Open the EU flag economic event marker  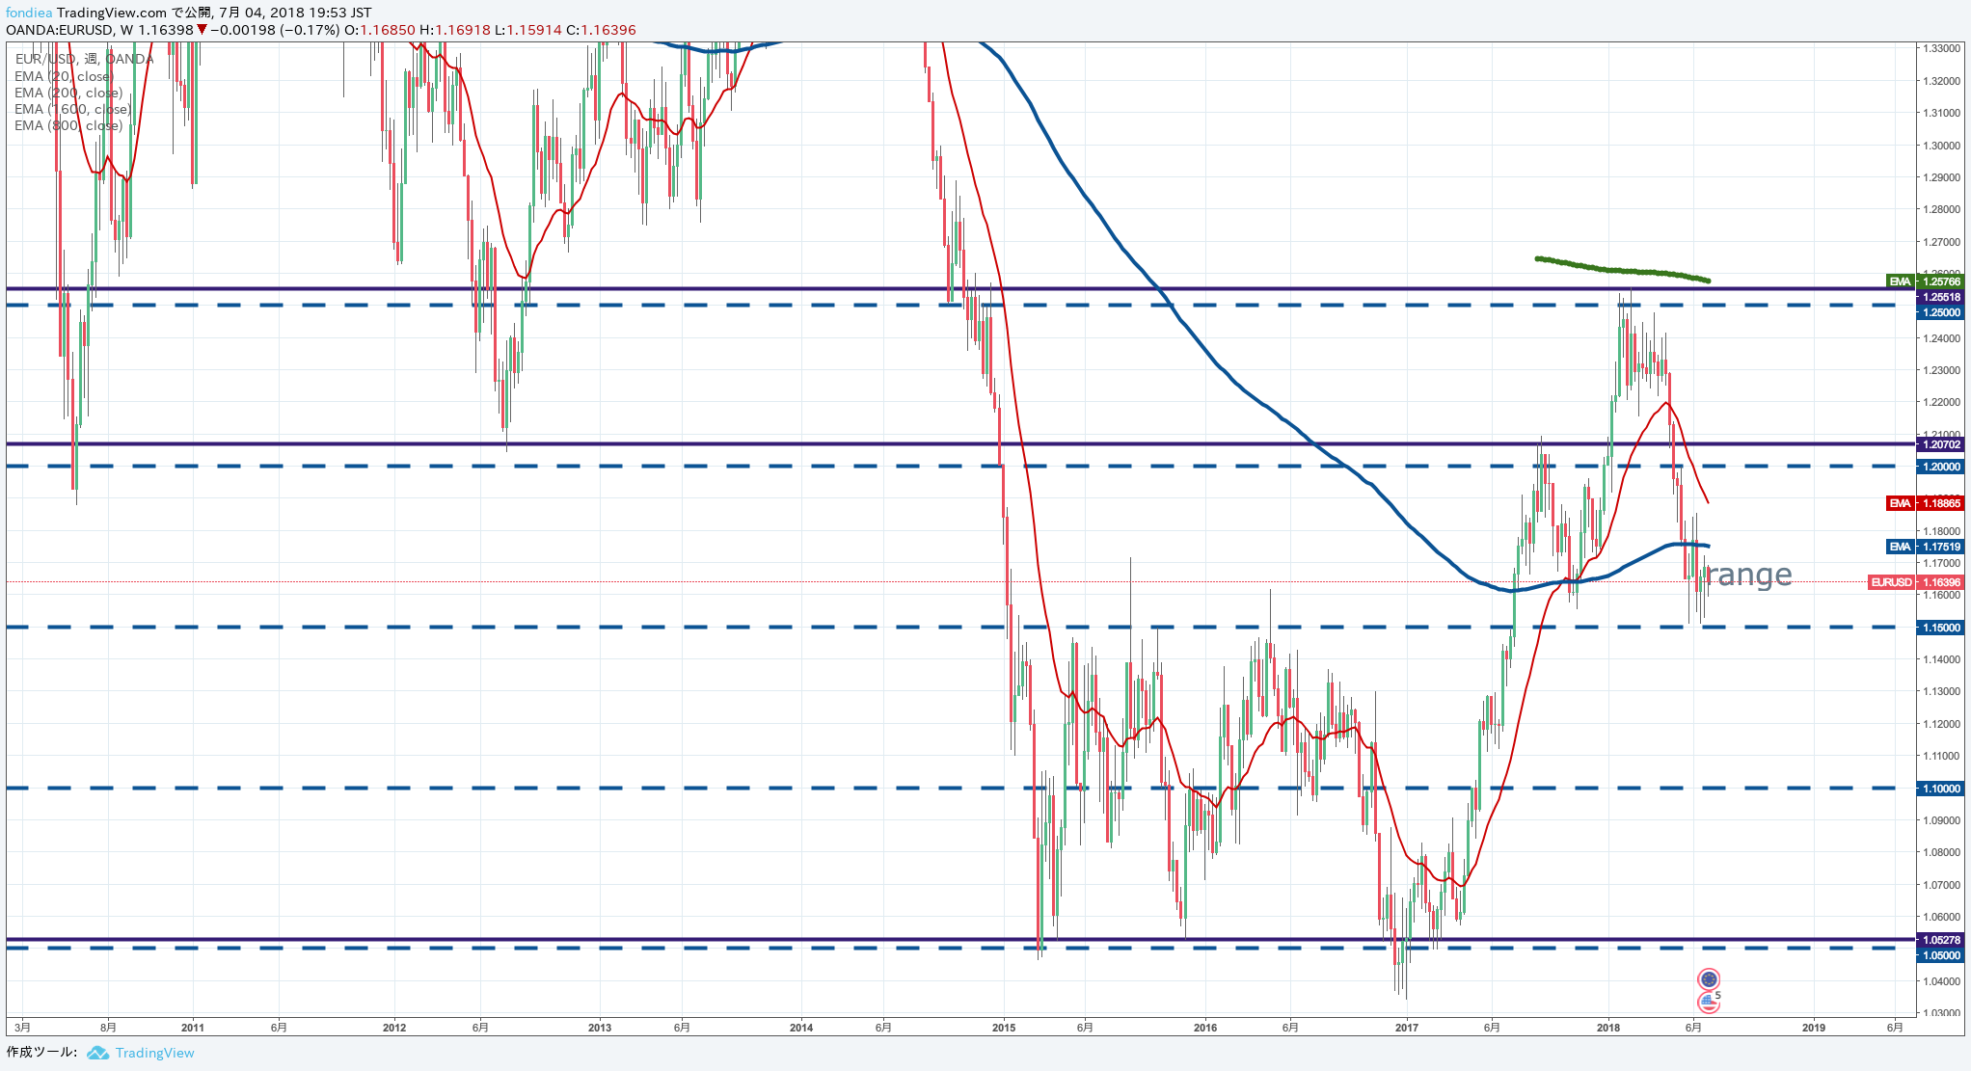(x=1709, y=979)
